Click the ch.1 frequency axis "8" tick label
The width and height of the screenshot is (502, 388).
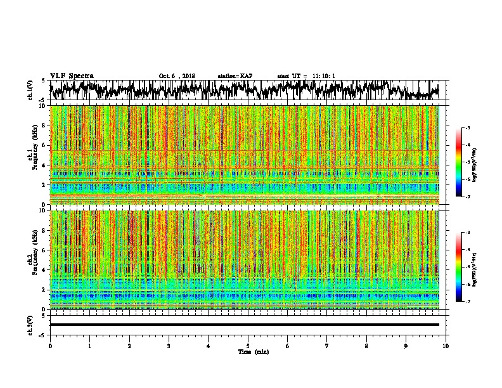(x=44, y=126)
